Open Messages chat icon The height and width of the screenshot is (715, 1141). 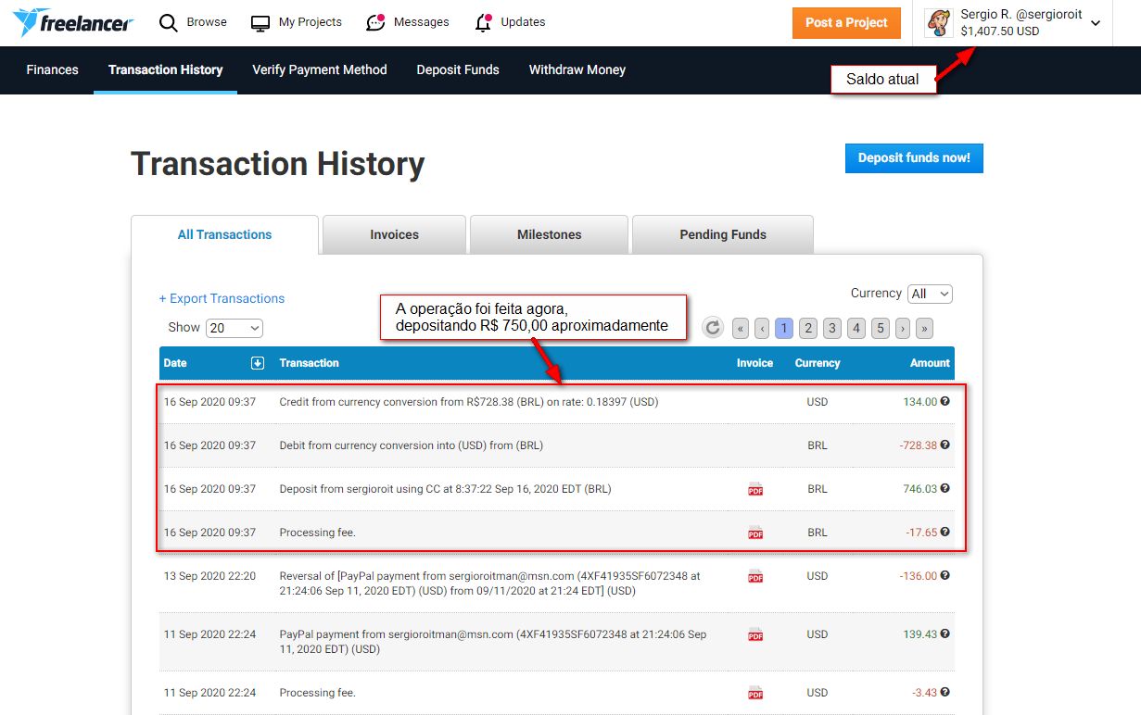pos(374,22)
